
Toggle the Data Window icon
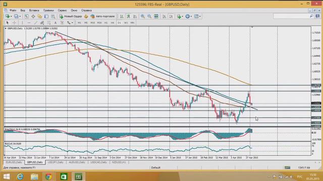33,17
